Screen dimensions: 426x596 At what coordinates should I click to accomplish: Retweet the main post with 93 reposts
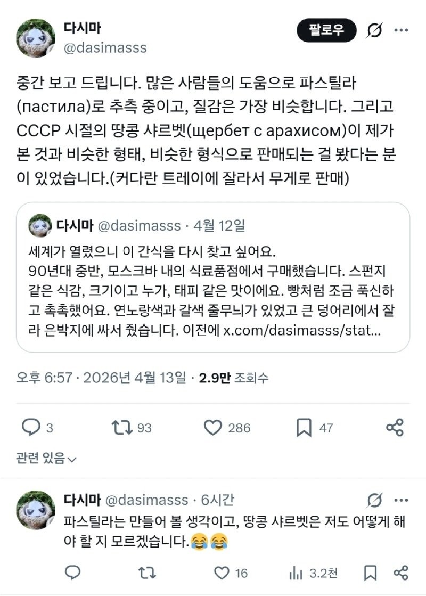(121, 427)
